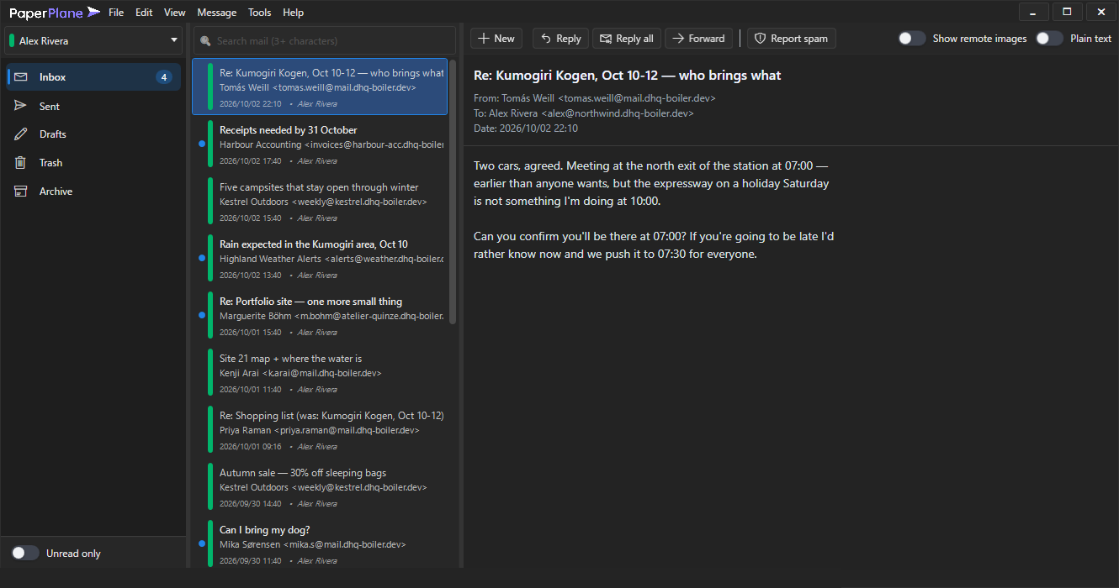1119x588 pixels.
Task: Enable Show remote images switch
Action: (912, 39)
